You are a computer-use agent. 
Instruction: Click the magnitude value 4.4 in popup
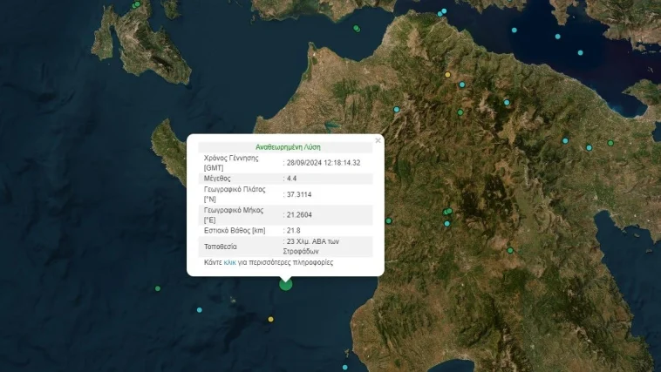[292, 178]
